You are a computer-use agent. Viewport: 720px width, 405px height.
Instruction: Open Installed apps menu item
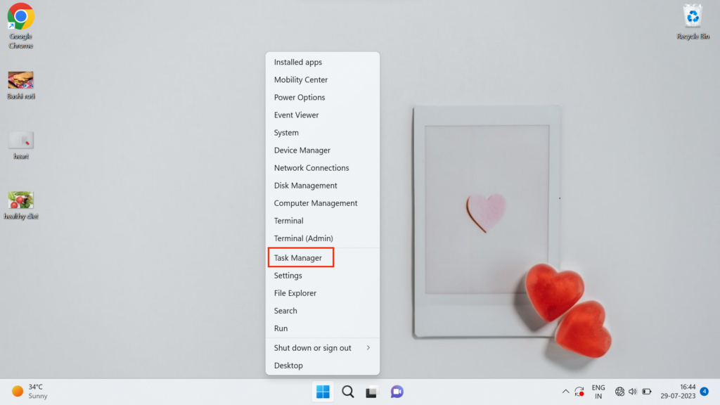point(297,63)
